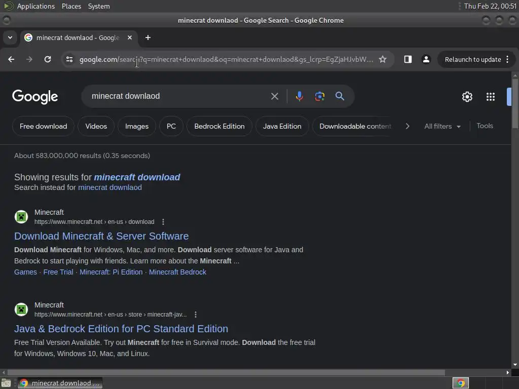Viewport: 519px width, 389px height.
Task: Click the scroll down arrow of scrollbar
Action: click(515, 365)
